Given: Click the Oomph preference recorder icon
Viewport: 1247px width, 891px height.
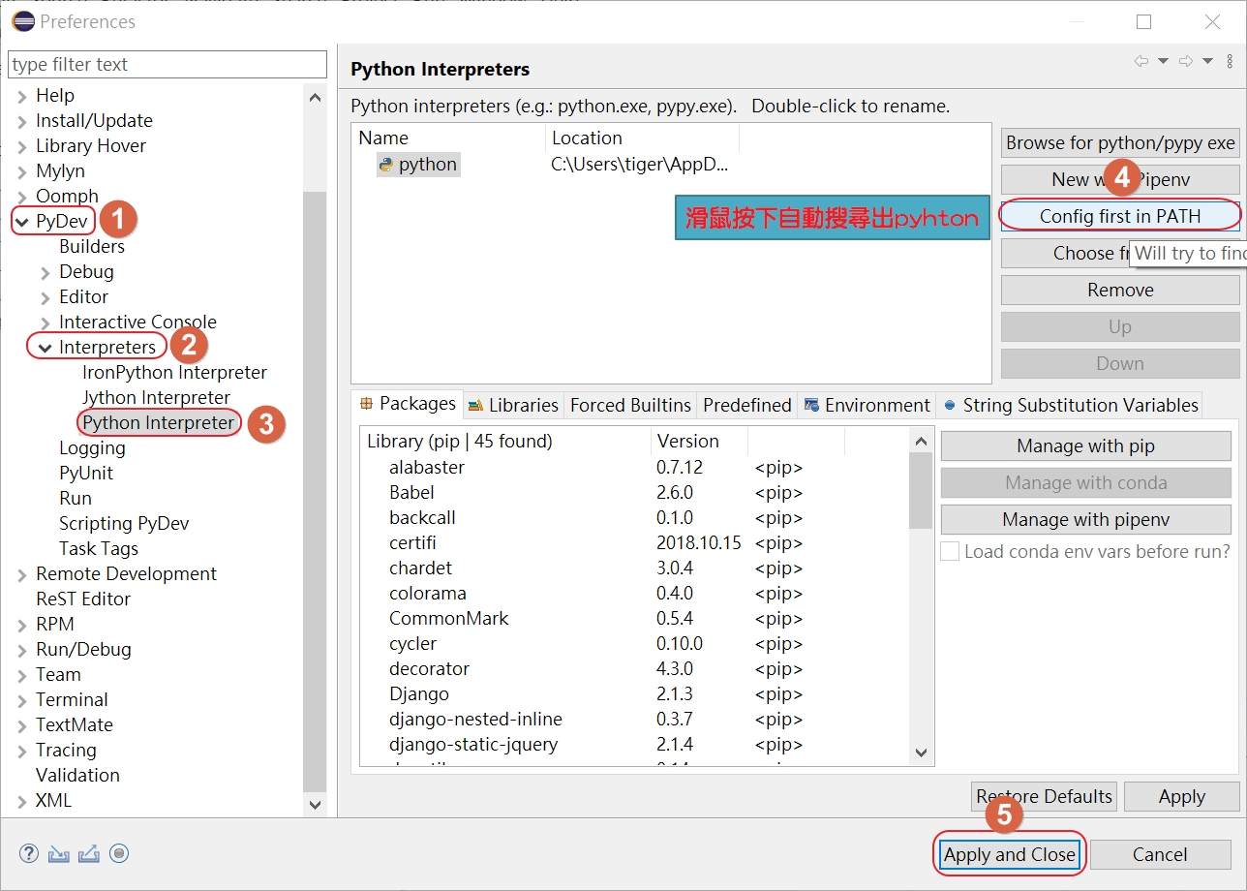Looking at the screenshot, I should click(119, 853).
